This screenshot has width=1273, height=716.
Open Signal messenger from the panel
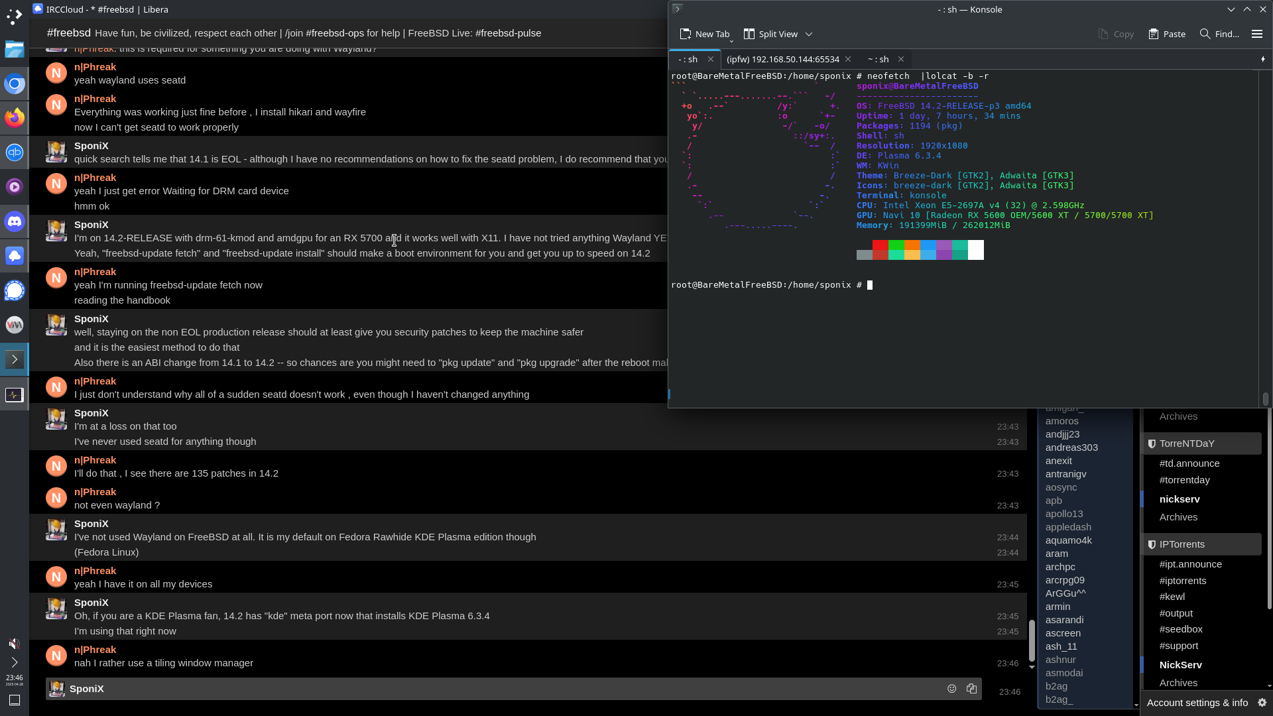pyautogui.click(x=15, y=290)
